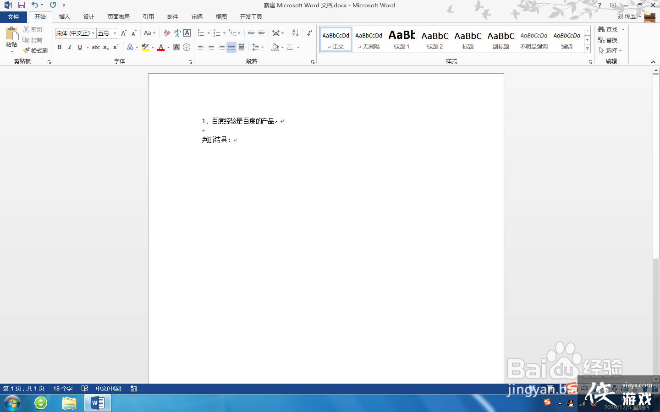Switch to the Insert (插入) tab

pyautogui.click(x=65, y=17)
